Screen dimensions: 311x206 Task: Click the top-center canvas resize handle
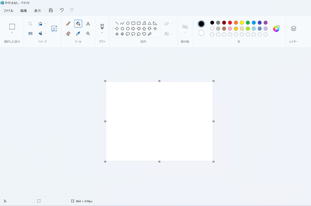pyautogui.click(x=159, y=81)
